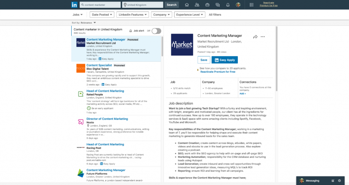
Task: Click the content marketer search field
Action: [102, 5]
